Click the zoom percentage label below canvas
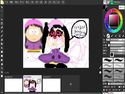The image size is (125, 94). click(x=7, y=73)
